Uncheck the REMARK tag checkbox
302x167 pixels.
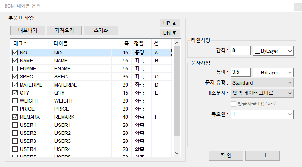click(15, 117)
